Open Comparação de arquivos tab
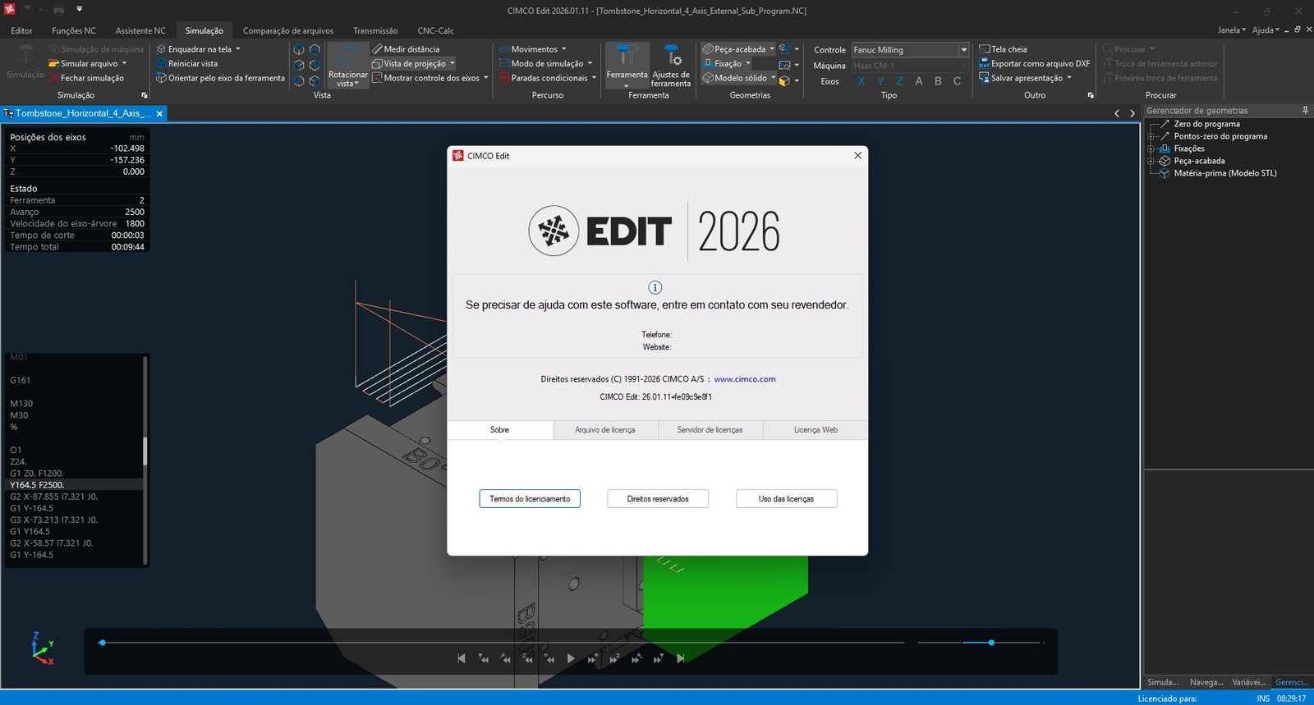 pyautogui.click(x=288, y=30)
